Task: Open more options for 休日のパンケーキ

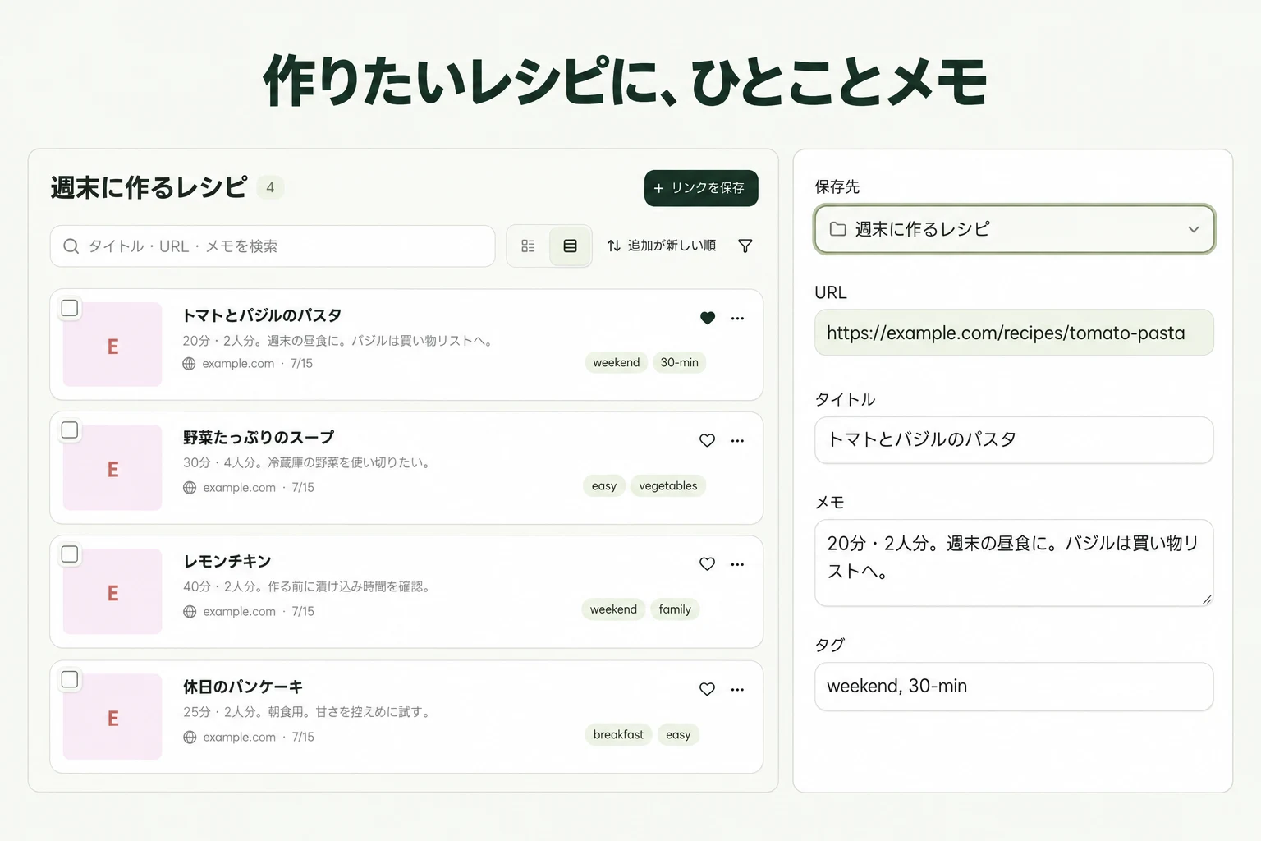Action: (x=737, y=689)
